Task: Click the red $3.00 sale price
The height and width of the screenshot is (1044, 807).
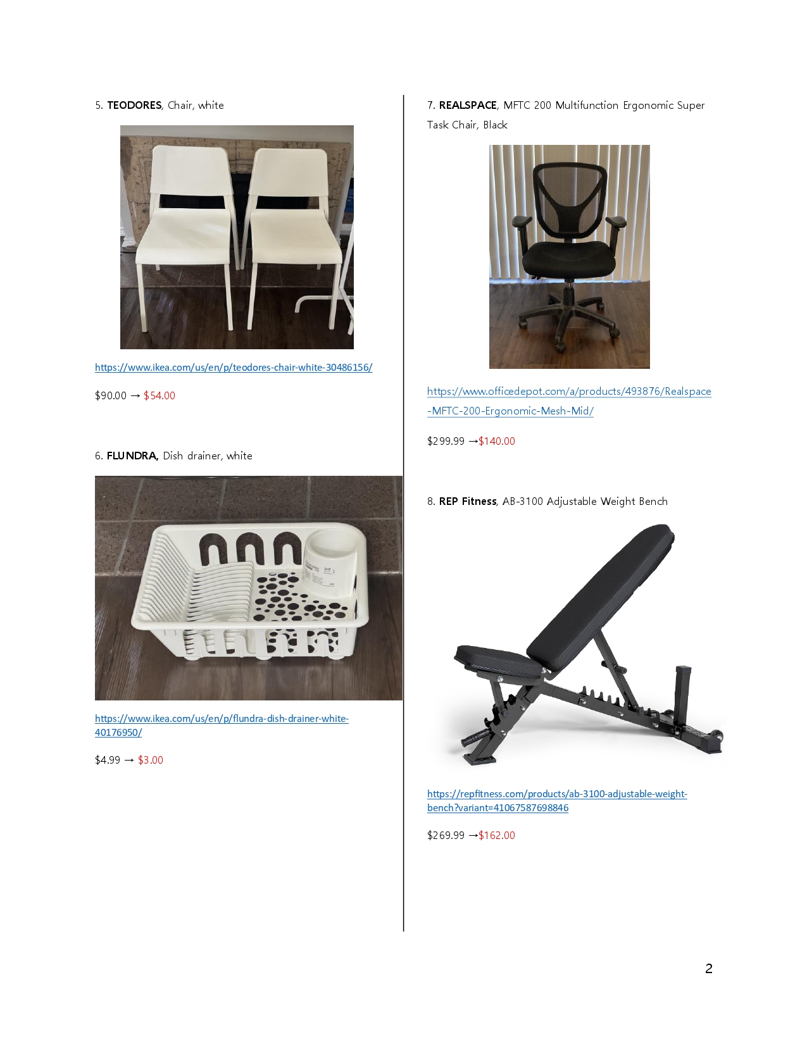Action: pos(151,760)
